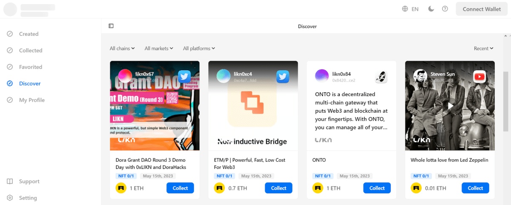Screen dimensions: 511x205
Task: Click the NFT 0/1 badge on Dora Grant card
Action: click(x=126, y=176)
